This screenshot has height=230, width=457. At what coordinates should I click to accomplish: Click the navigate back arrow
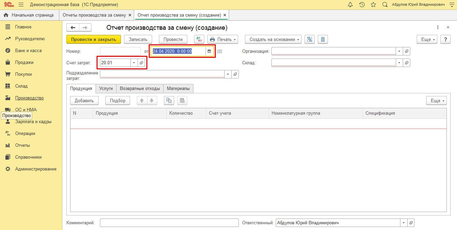tap(73, 28)
